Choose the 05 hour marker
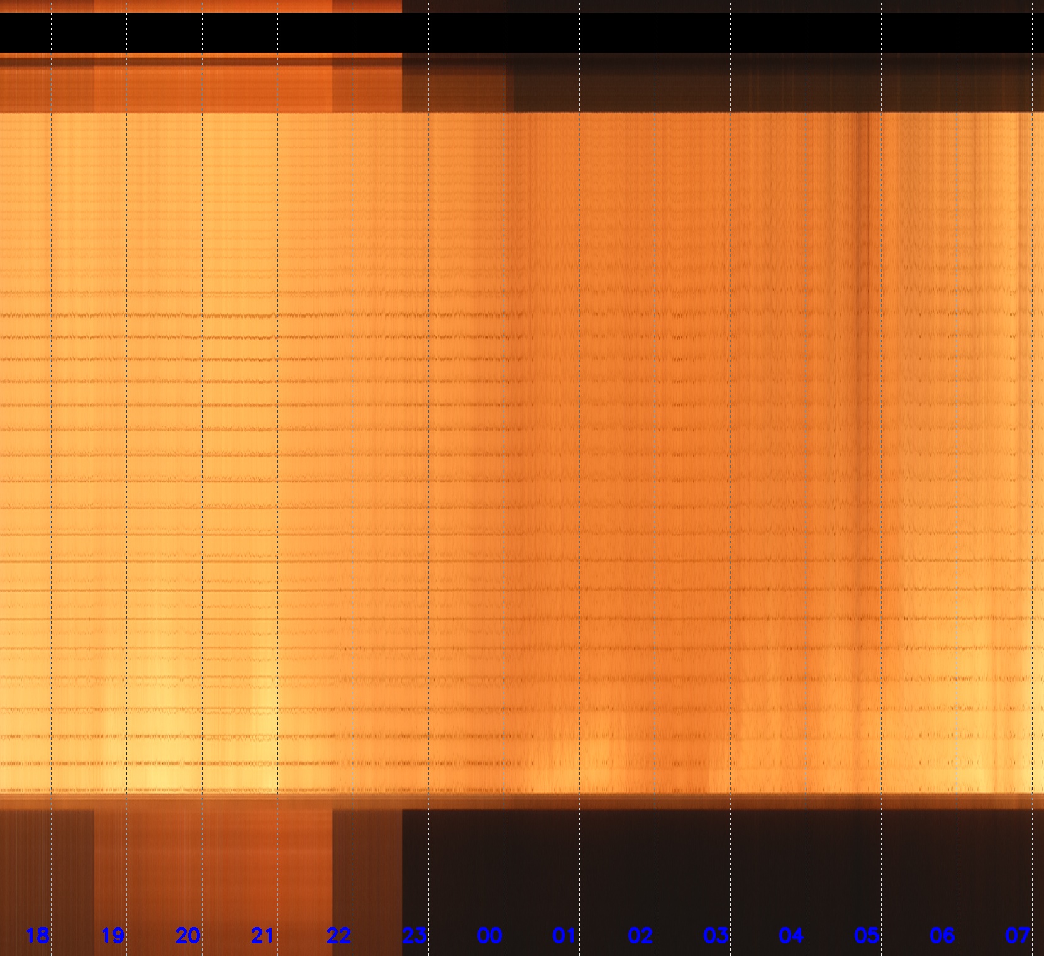Screen dimensions: 1044x956 pos(867,936)
